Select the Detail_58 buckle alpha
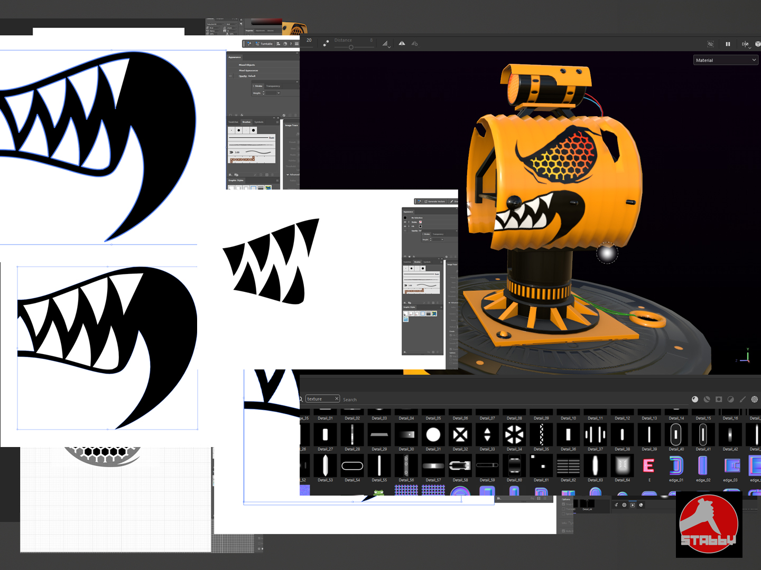This screenshot has width=761, height=570. pos(460,465)
